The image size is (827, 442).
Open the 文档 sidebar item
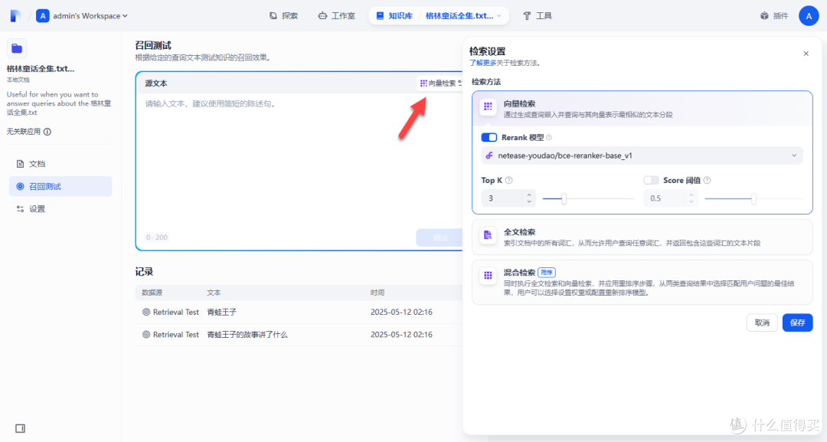tap(60, 164)
